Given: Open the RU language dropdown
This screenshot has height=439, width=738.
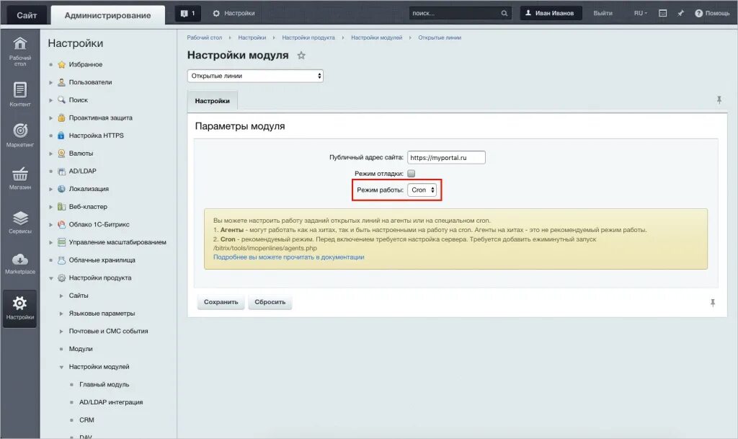Looking at the screenshot, I should [x=641, y=13].
